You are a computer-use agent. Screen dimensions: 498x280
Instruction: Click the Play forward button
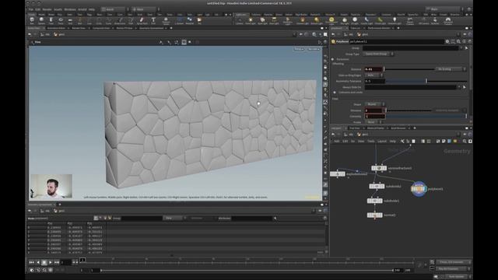coord(50,263)
